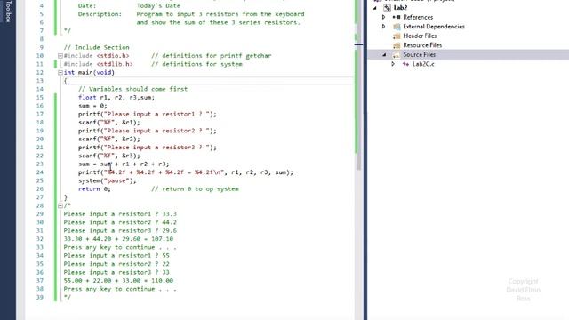
Task: Click 'Today's Date' comment text
Action: point(158,6)
